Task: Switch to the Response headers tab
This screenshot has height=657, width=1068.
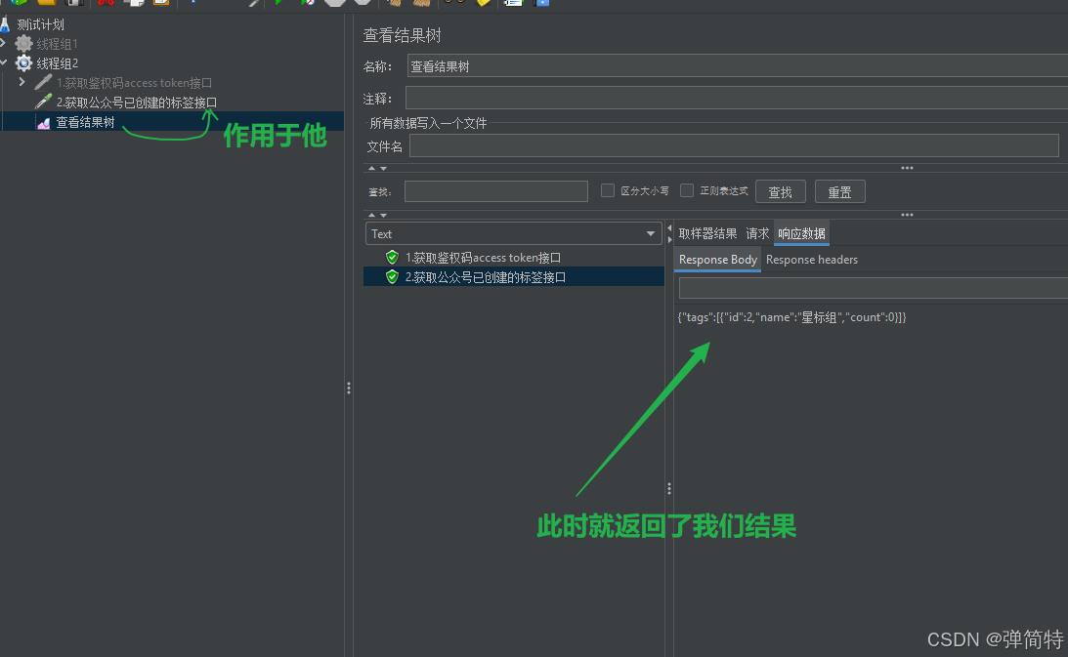Action: 812,260
